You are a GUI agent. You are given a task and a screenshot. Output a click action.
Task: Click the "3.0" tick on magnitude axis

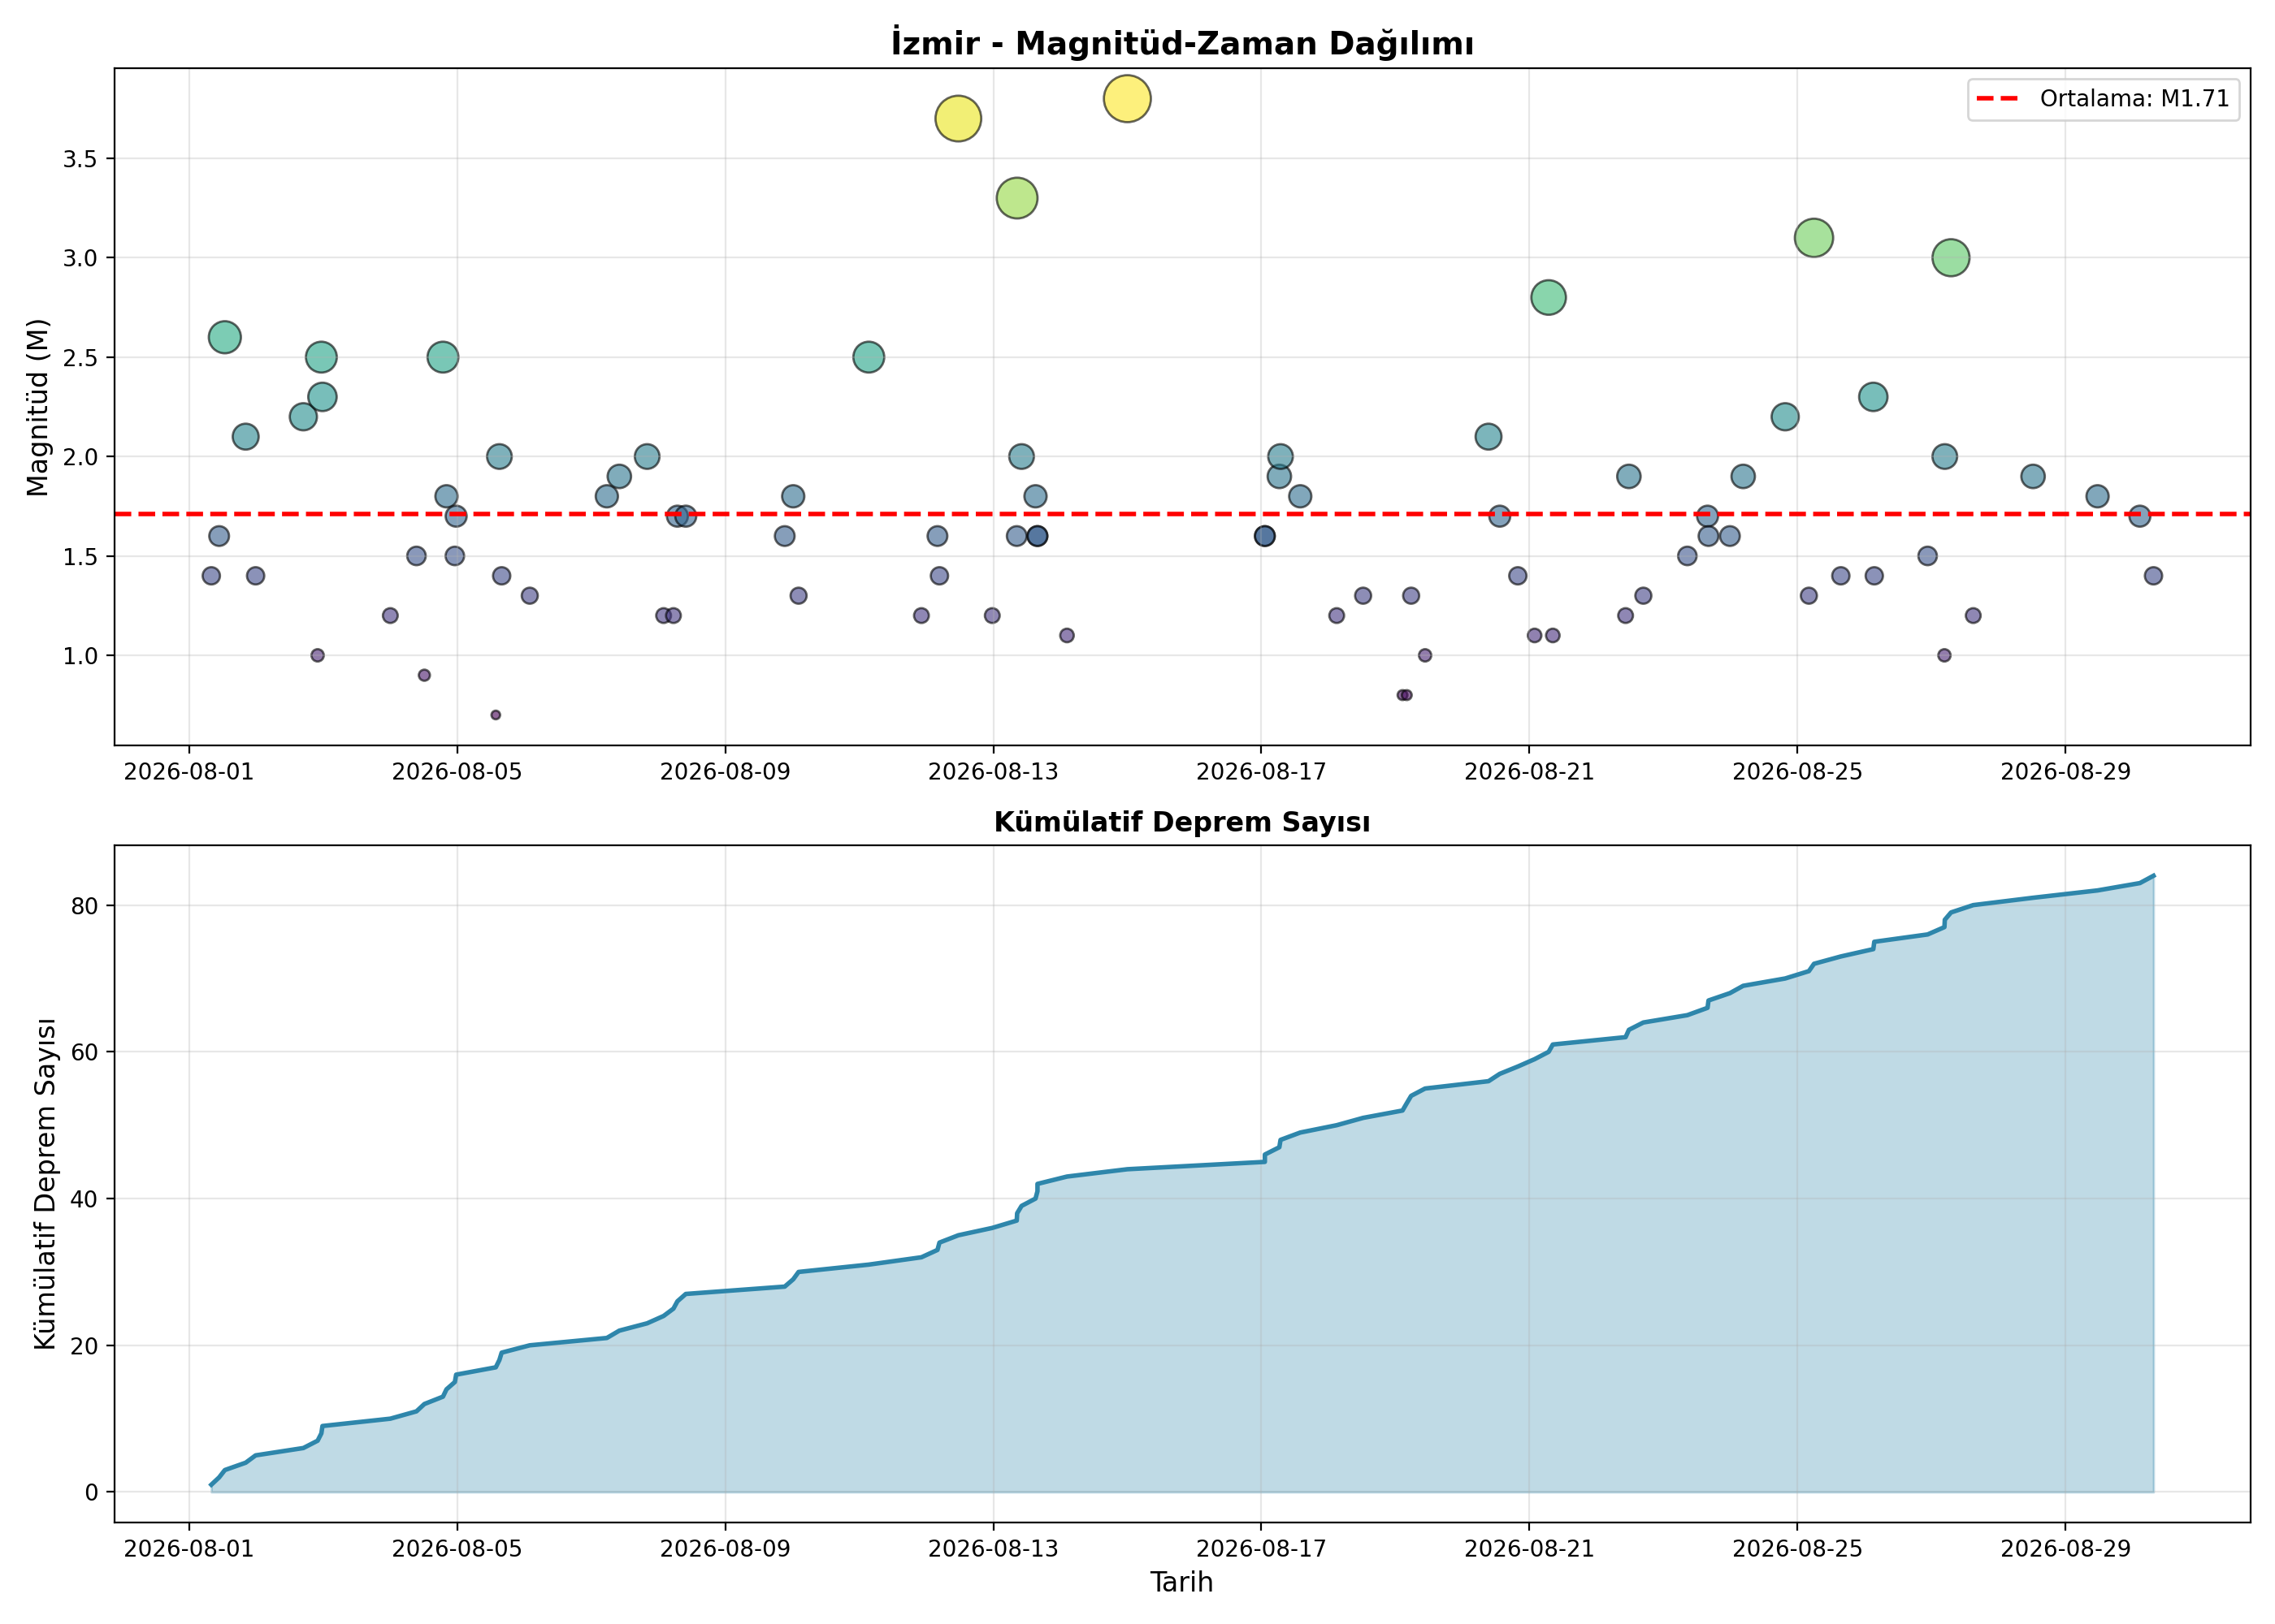pyautogui.click(x=81, y=258)
